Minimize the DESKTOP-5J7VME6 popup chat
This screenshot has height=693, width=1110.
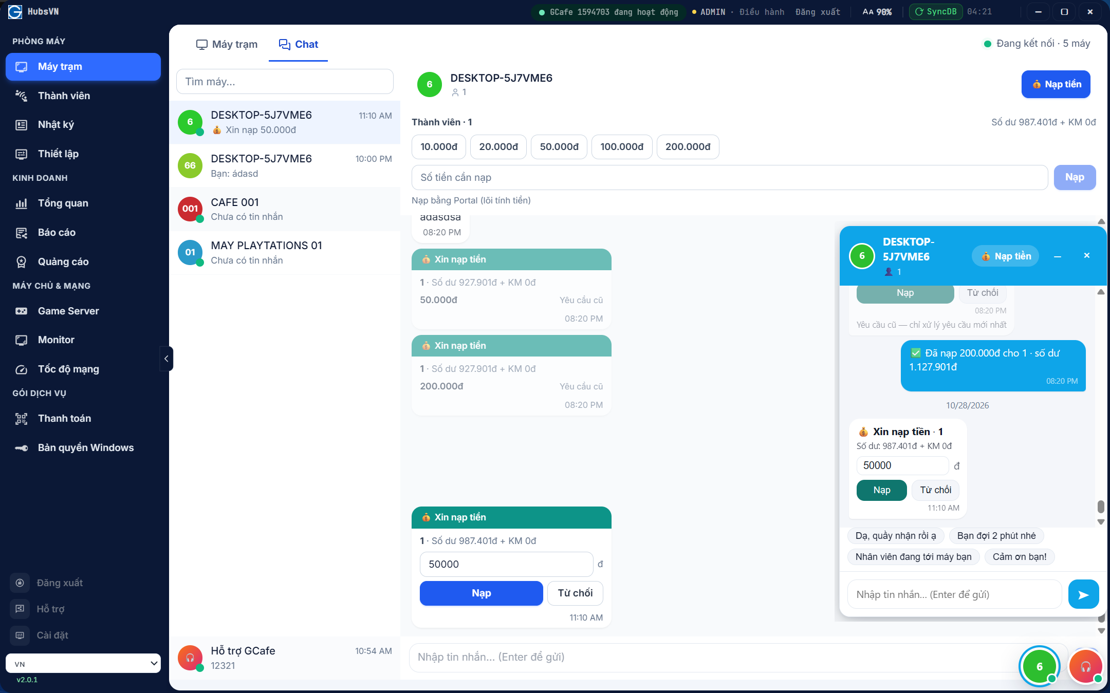1058,256
